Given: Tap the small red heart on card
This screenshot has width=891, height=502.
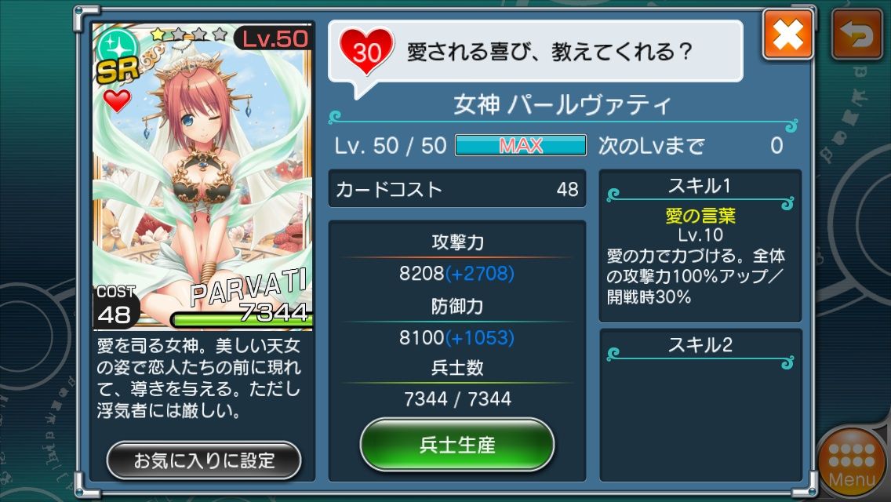Looking at the screenshot, I should click(117, 100).
